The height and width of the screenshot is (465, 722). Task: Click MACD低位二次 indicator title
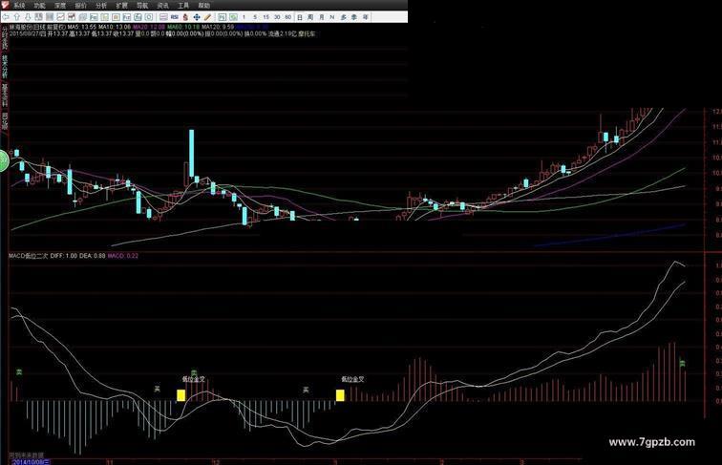point(28,256)
